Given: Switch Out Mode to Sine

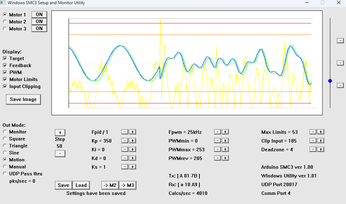Looking at the screenshot, I should pos(5,153).
